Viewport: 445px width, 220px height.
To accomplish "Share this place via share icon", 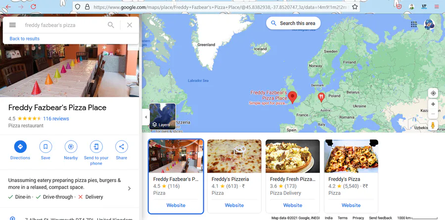I will (122, 147).
